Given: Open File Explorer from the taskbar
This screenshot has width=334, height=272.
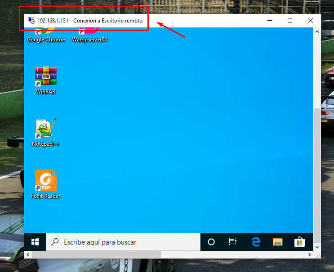Looking at the screenshot, I should click(x=278, y=242).
